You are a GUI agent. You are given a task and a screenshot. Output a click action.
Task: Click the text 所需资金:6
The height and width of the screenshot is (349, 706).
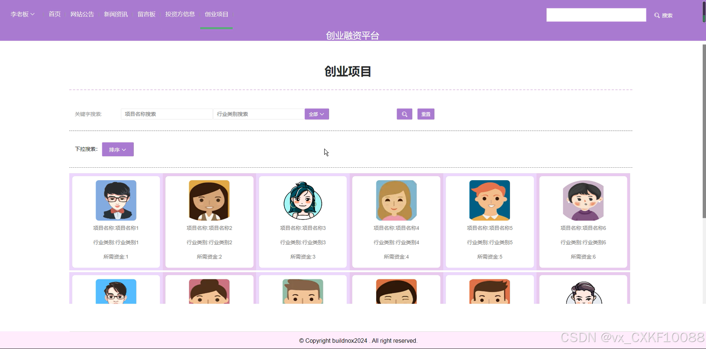tap(583, 257)
